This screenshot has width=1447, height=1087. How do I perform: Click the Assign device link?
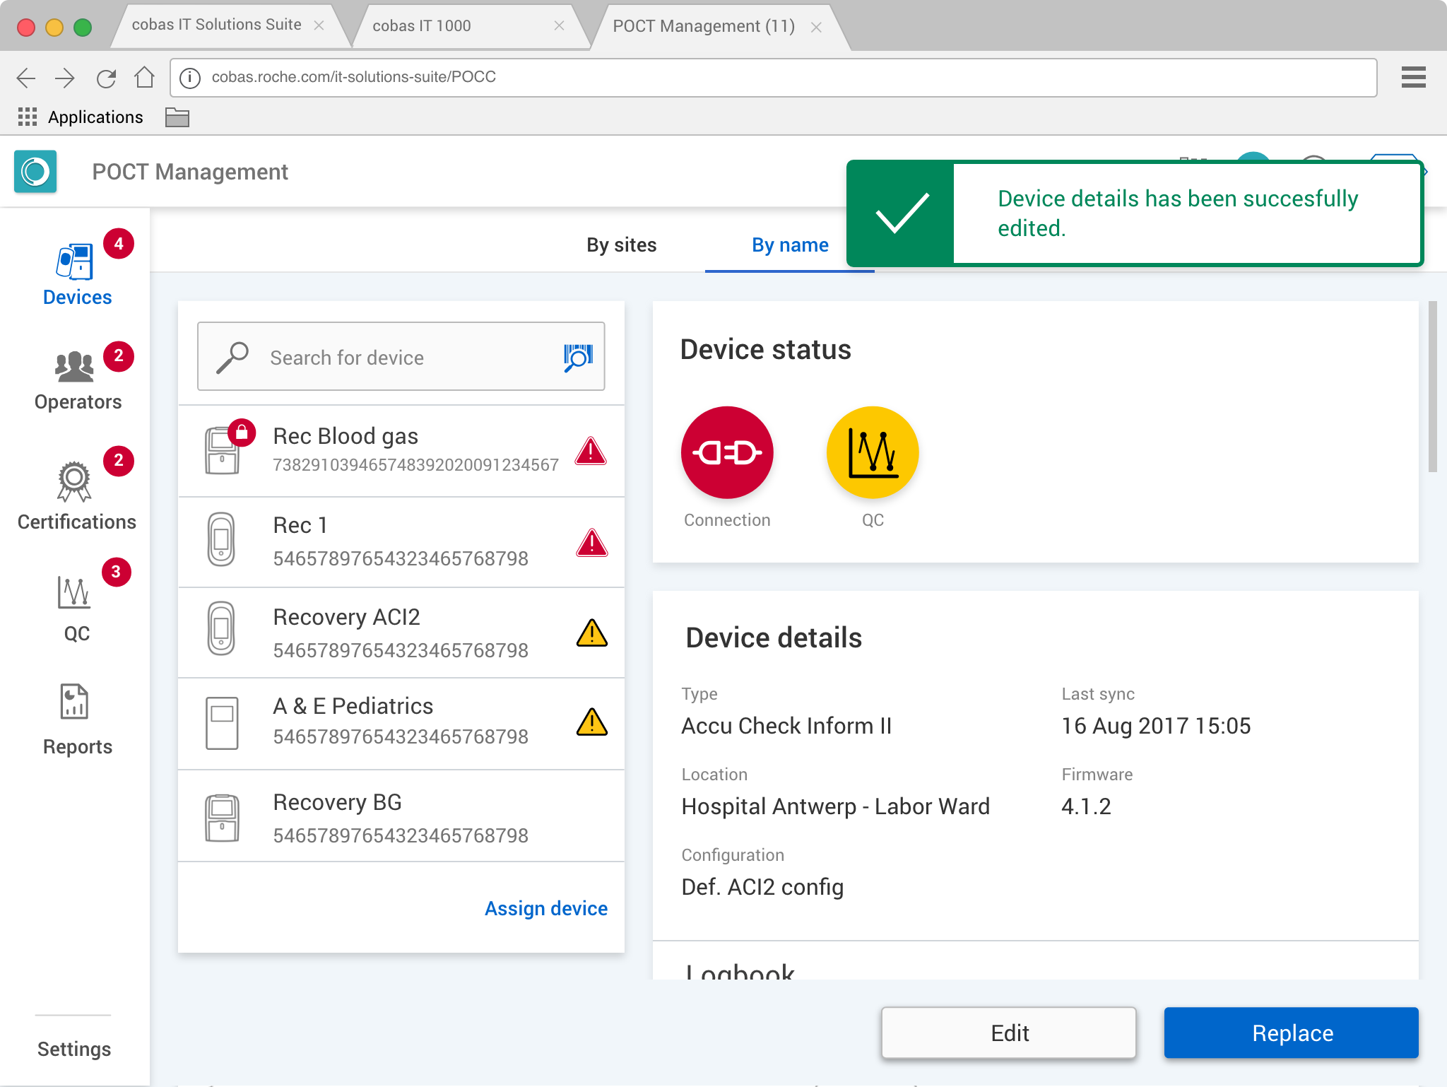(x=545, y=908)
